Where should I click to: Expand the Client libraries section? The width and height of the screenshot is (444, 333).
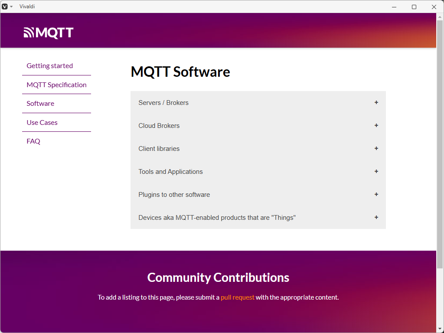click(x=258, y=148)
